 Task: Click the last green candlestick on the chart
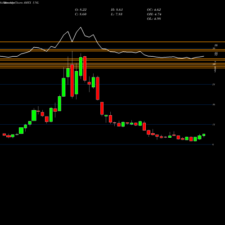coord(204,135)
